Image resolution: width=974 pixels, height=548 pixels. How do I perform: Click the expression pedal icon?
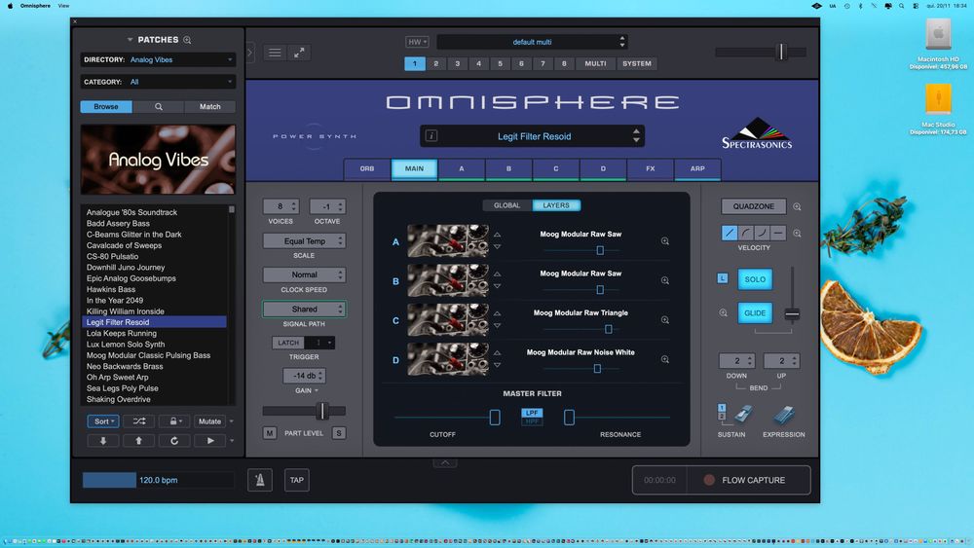[x=784, y=415]
